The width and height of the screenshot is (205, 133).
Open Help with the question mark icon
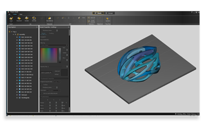pos(192,12)
